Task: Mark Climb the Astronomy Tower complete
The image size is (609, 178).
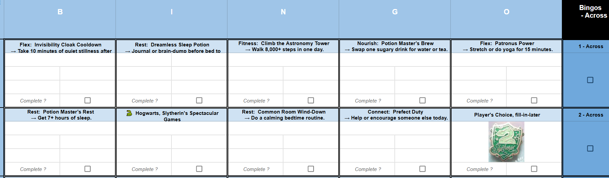Action: click(x=311, y=100)
